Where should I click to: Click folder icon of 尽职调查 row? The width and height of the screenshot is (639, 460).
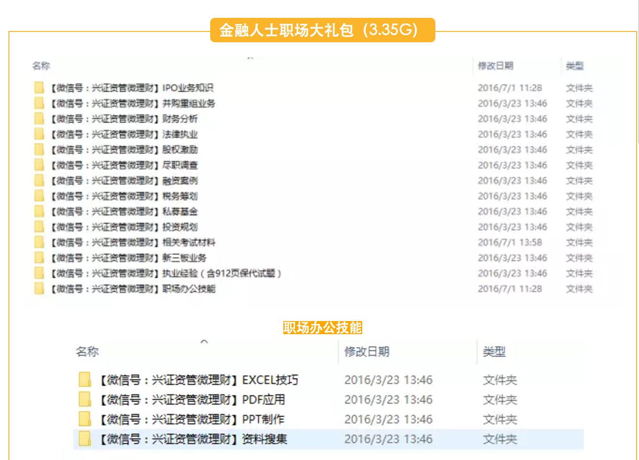39,165
